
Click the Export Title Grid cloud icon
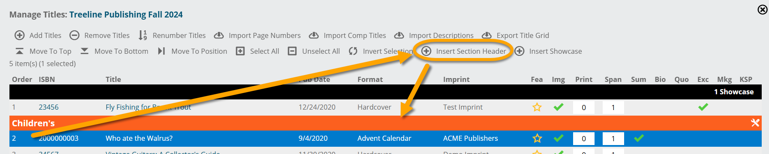[487, 35]
